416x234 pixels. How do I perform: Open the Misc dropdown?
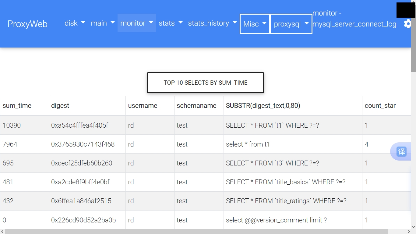coord(255,23)
